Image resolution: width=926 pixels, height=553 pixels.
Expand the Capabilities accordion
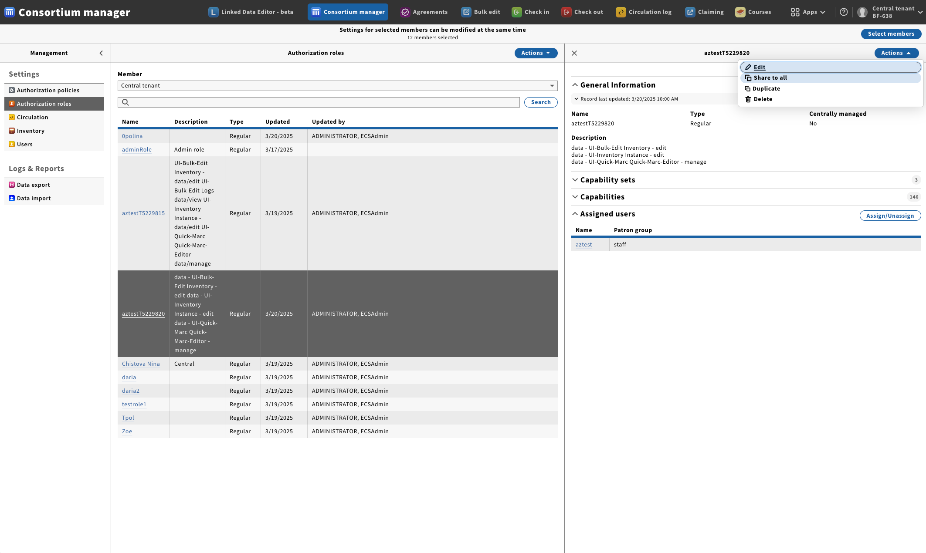(x=598, y=197)
